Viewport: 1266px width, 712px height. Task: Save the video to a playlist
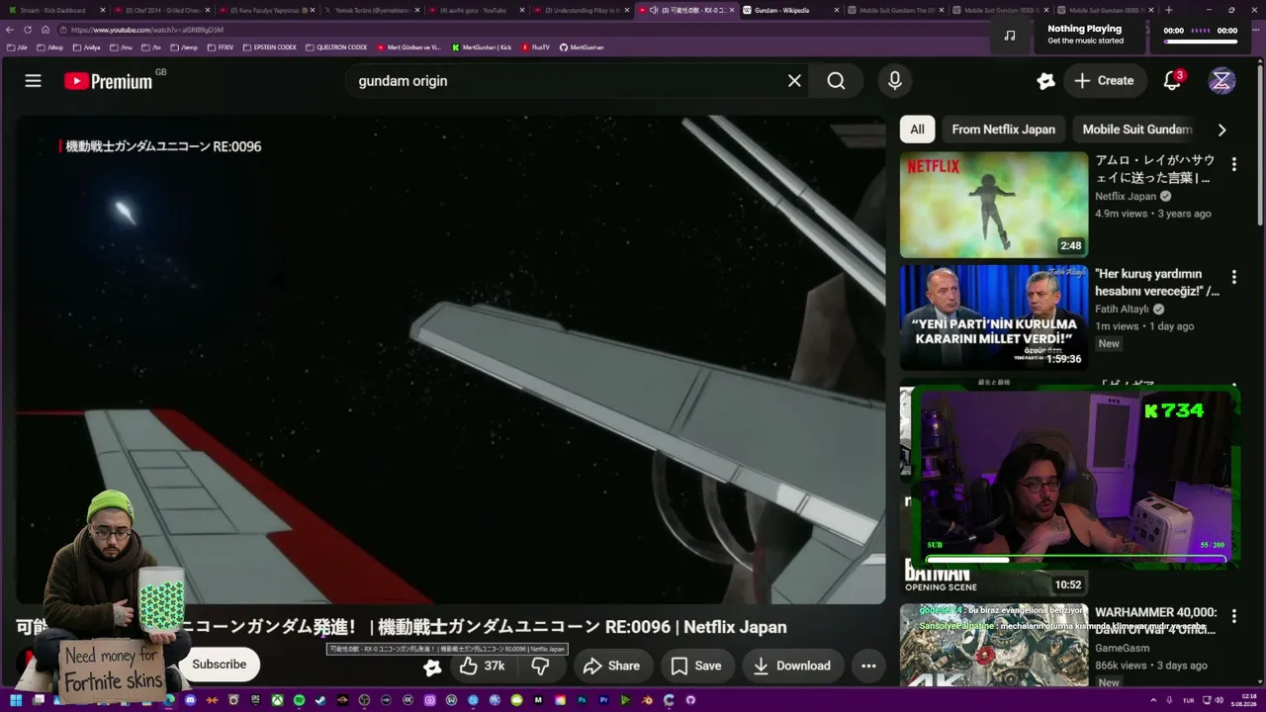click(x=696, y=666)
